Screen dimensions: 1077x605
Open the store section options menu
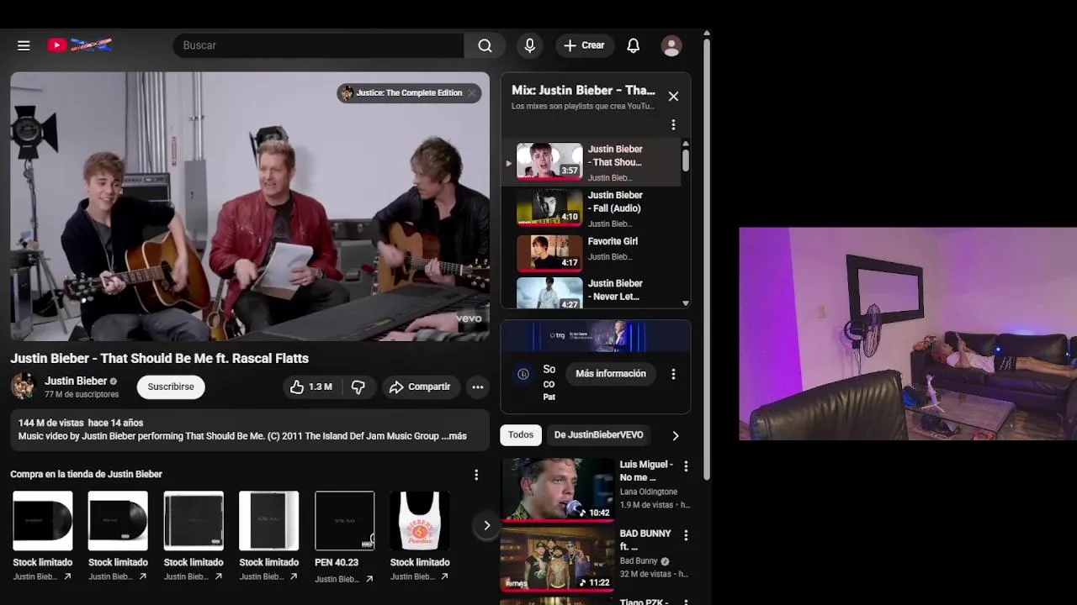[x=476, y=475]
